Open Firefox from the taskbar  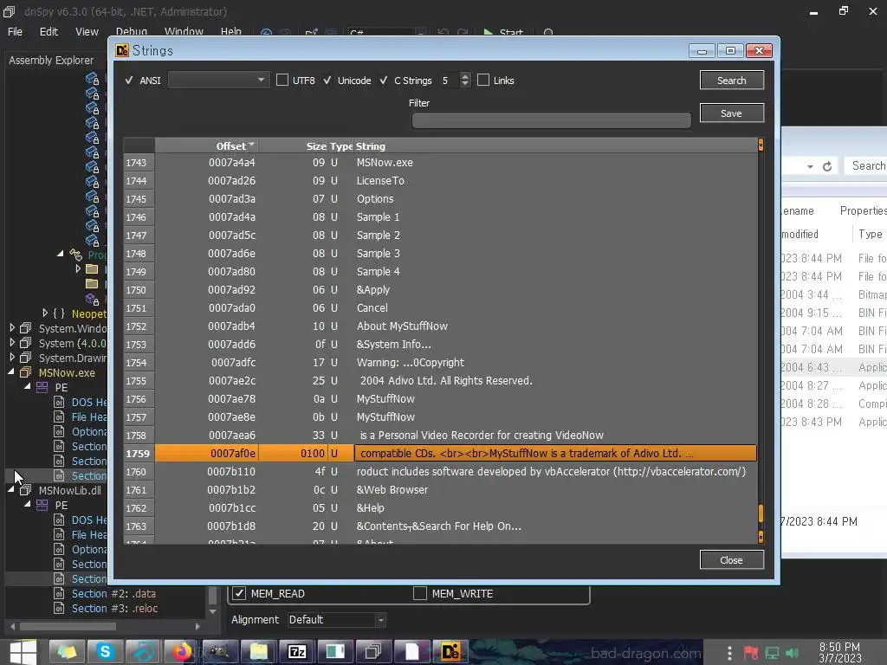pos(182,652)
